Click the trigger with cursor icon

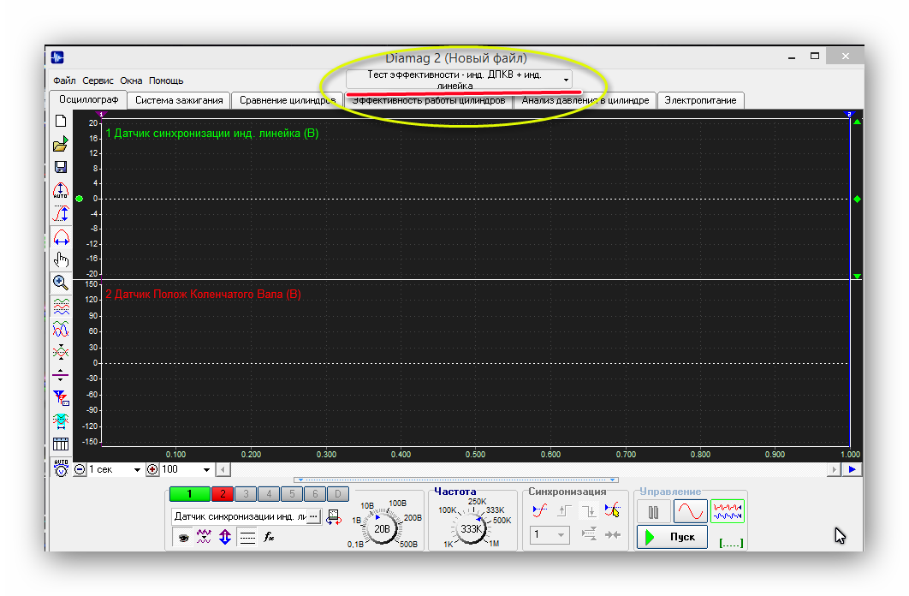point(613,510)
